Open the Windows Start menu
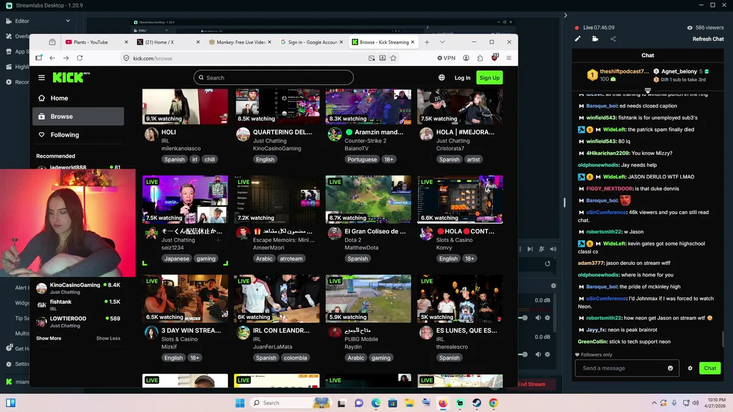Image resolution: width=733 pixels, height=412 pixels. pos(239,403)
